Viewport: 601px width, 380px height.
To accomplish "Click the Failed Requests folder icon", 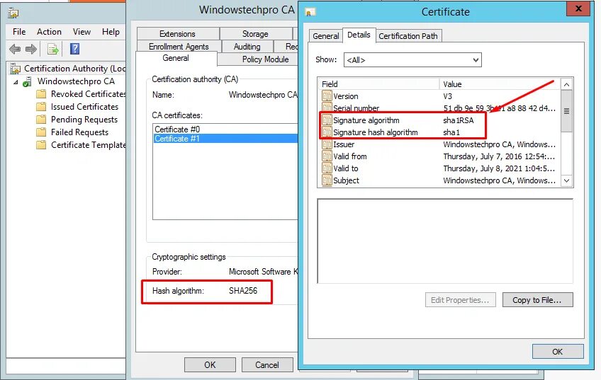I will click(x=41, y=132).
